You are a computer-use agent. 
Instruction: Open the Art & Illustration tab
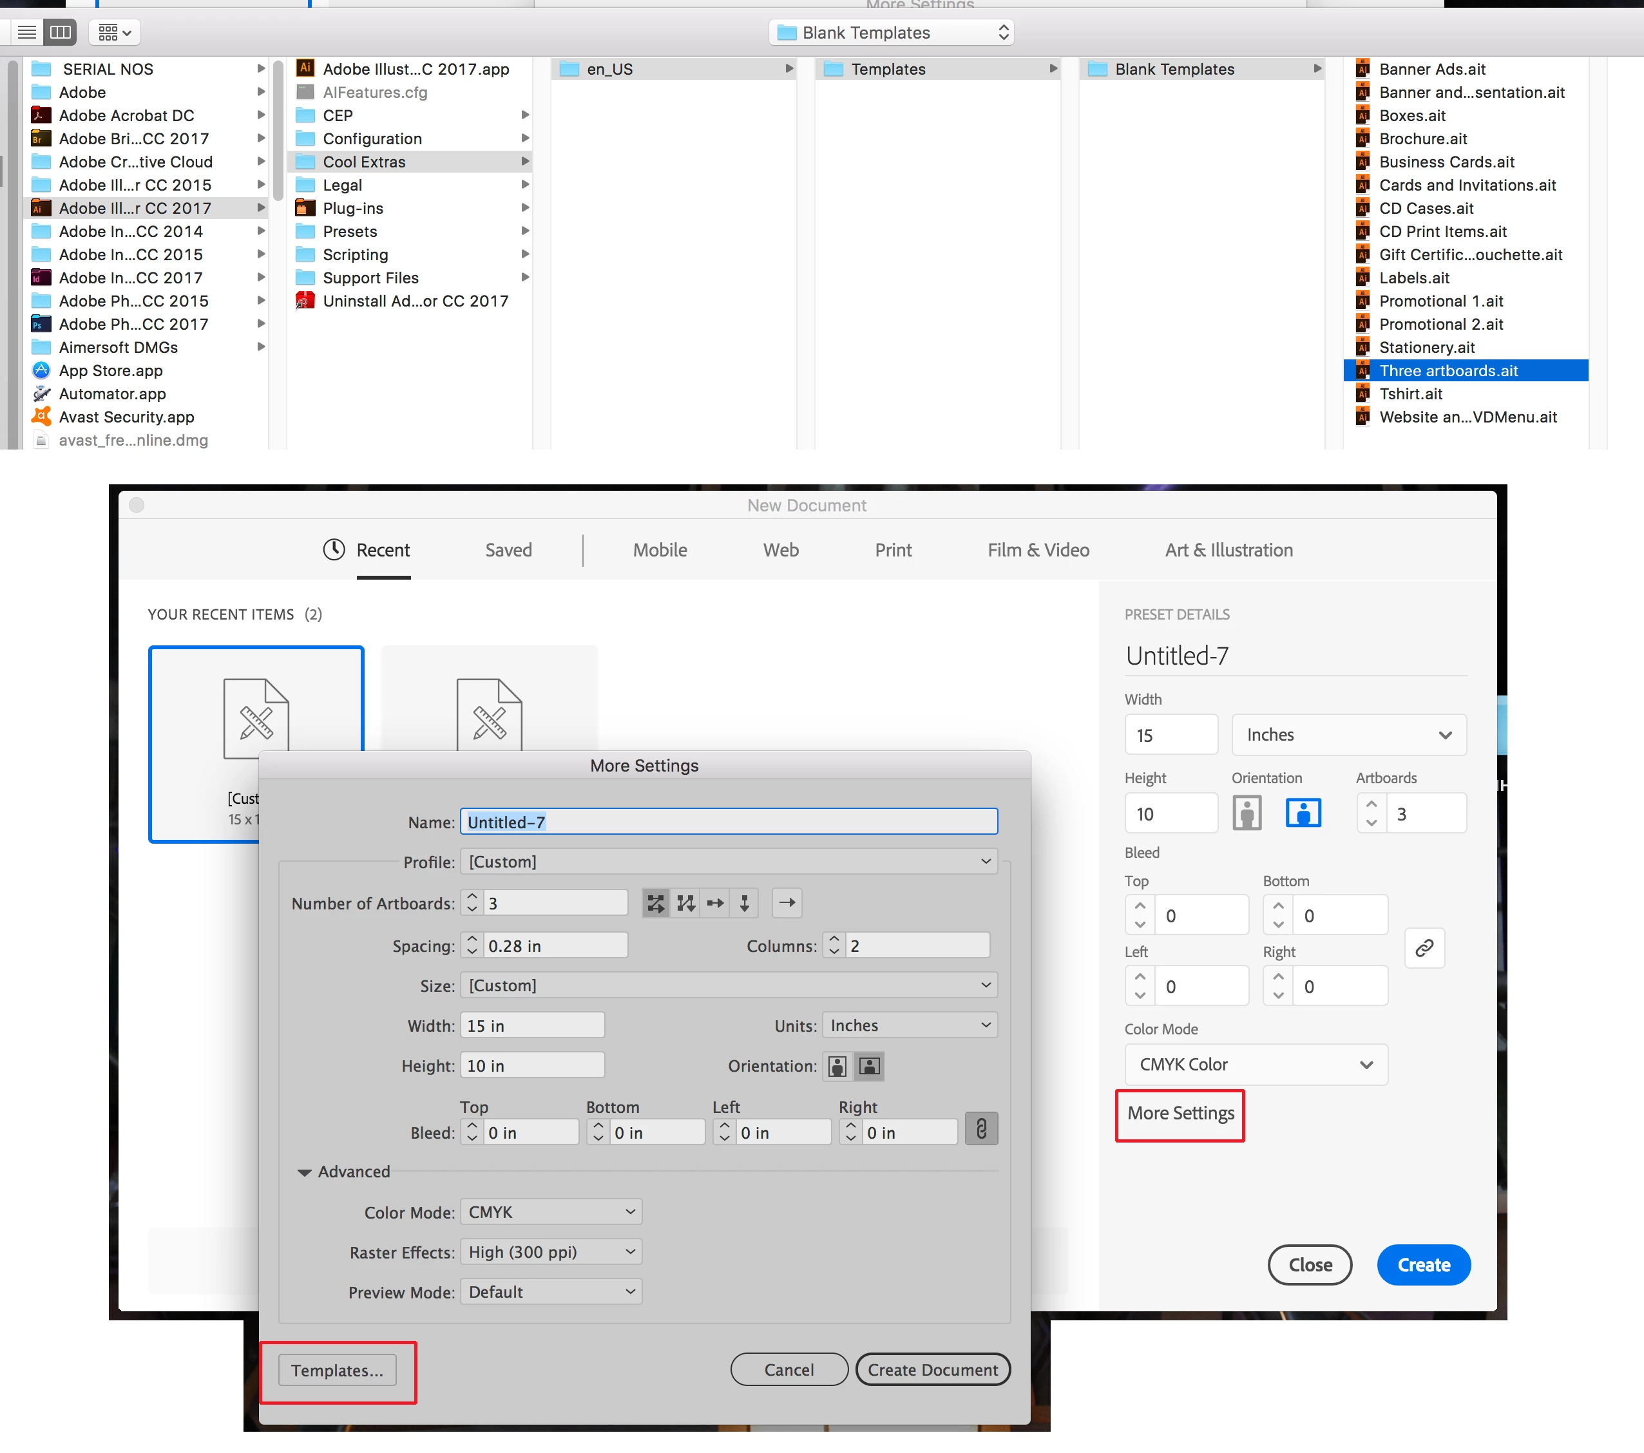coord(1228,550)
